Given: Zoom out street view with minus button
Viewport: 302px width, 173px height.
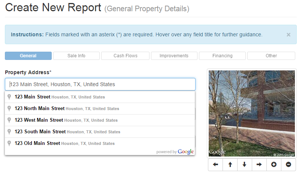Looking at the screenshot, I should pyautogui.click(x=288, y=164).
